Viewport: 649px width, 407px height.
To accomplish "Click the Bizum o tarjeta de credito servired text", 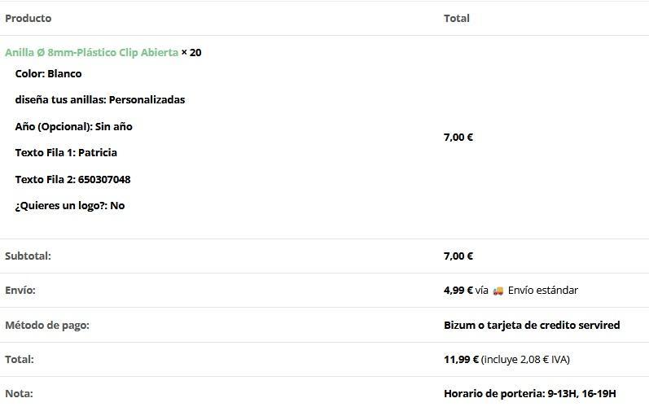I will 532,325.
